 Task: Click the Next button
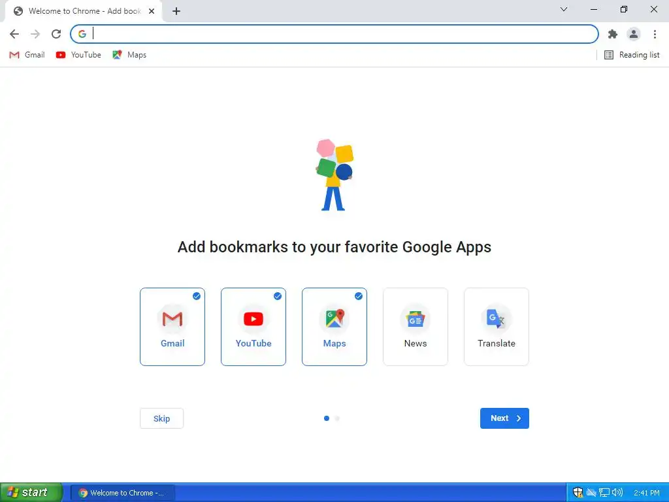click(x=504, y=418)
